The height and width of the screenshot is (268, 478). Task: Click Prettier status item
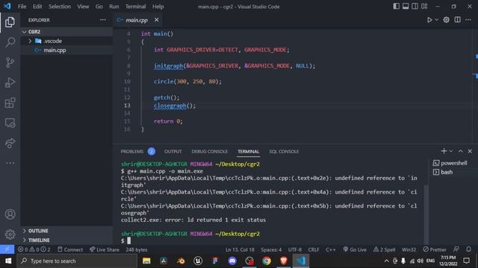pos(435,249)
